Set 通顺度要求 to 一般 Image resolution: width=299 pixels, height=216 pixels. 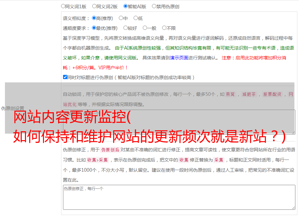tap(145, 28)
